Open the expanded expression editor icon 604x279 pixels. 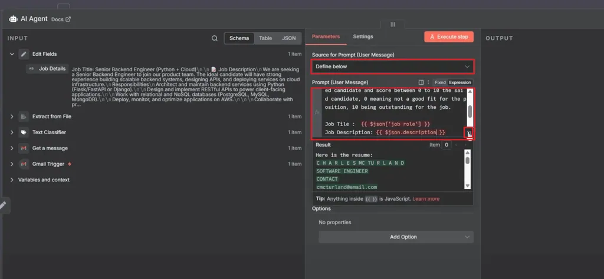469,133
